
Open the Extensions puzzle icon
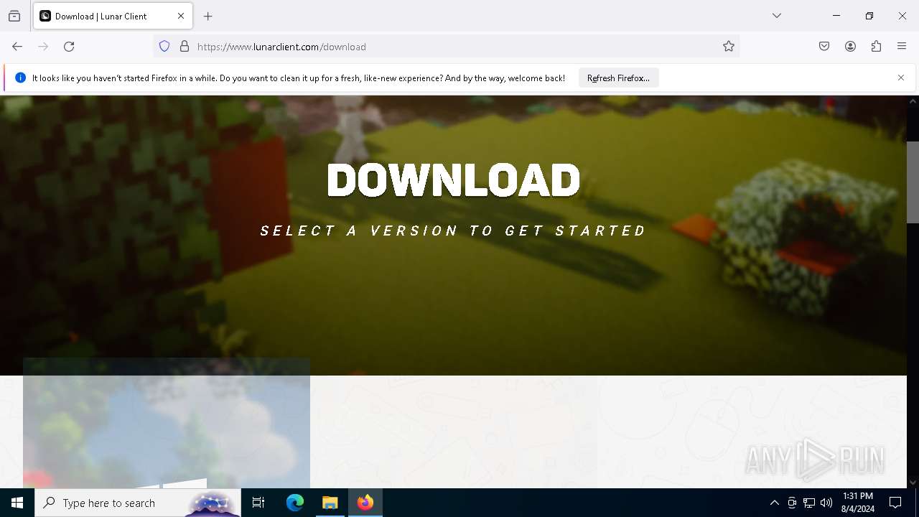point(876,47)
